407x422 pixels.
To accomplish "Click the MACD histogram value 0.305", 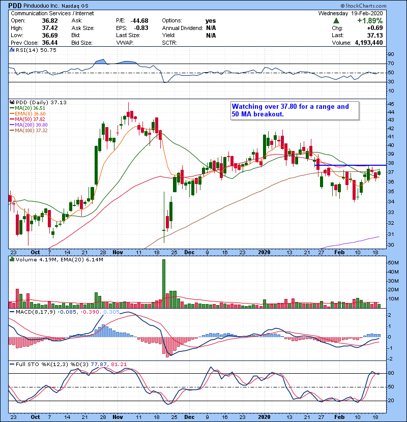I will pos(111,312).
